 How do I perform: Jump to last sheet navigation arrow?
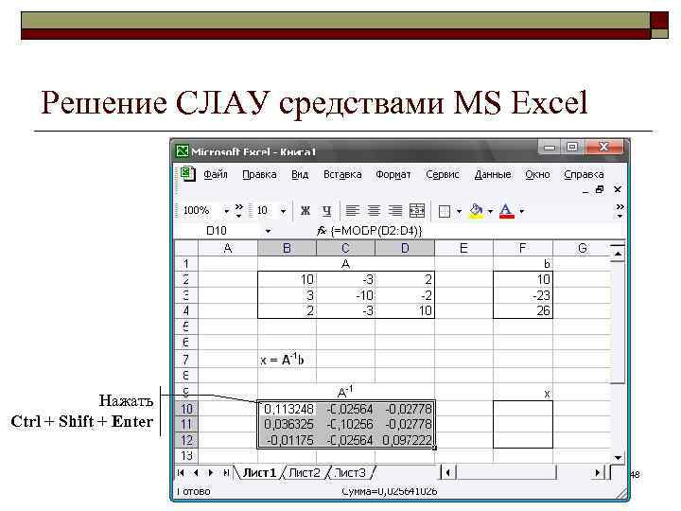226,473
